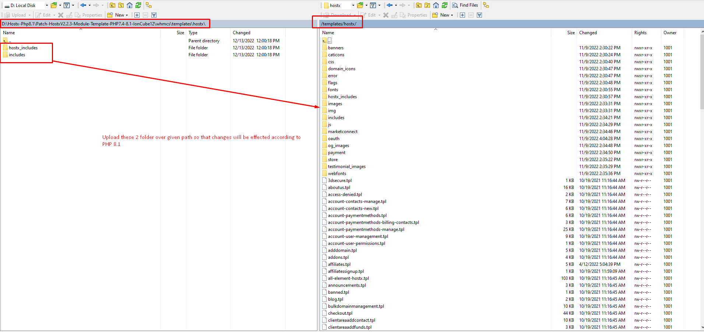Select the includes folder in remote panel
The image size is (704, 332).
pyautogui.click(x=336, y=118)
